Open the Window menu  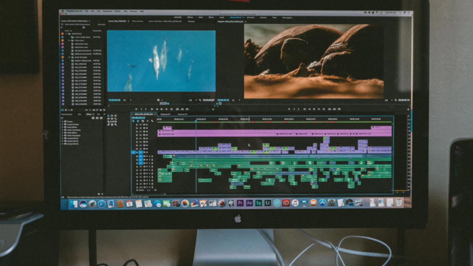click(133, 11)
